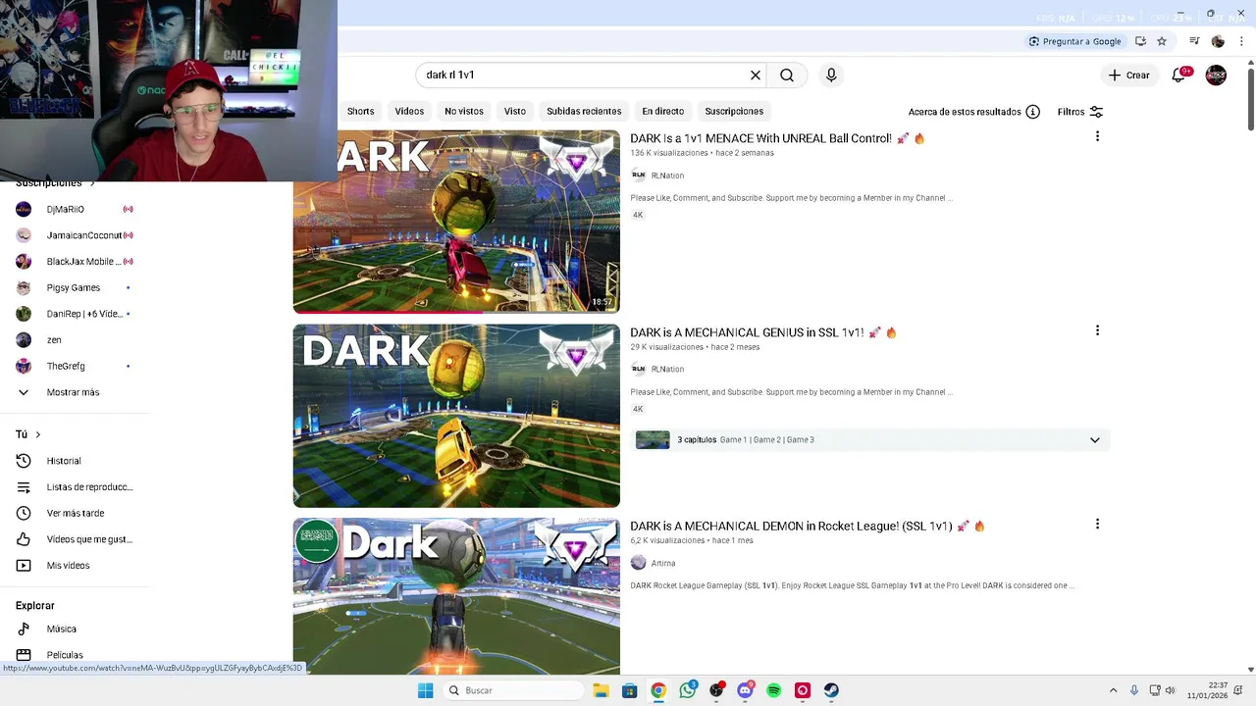Open the TheGrefg subscription
1256x706 pixels.
click(75, 366)
